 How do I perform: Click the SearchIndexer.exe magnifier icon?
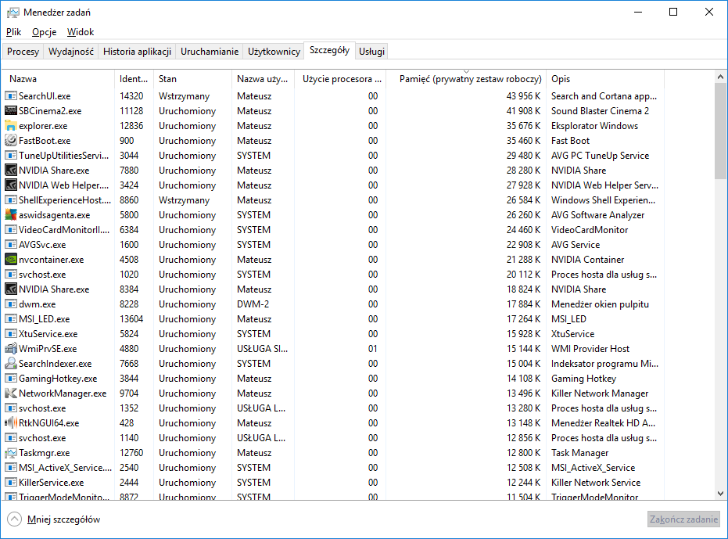click(x=11, y=364)
